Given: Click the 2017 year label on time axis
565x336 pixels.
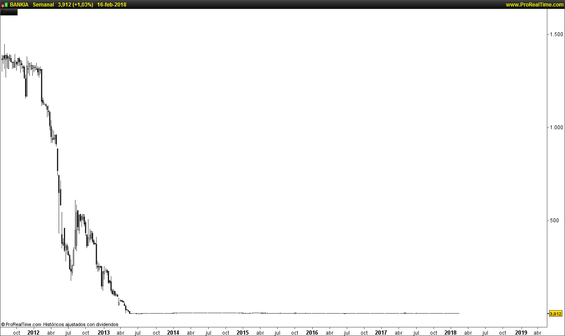Looking at the screenshot, I should click(x=381, y=333).
